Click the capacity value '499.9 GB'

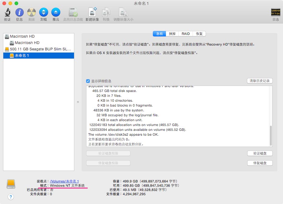(x=130, y=181)
